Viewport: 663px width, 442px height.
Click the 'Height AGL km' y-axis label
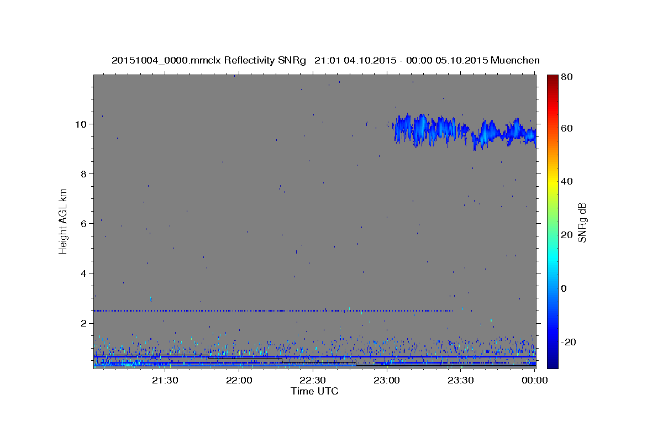click(x=64, y=221)
